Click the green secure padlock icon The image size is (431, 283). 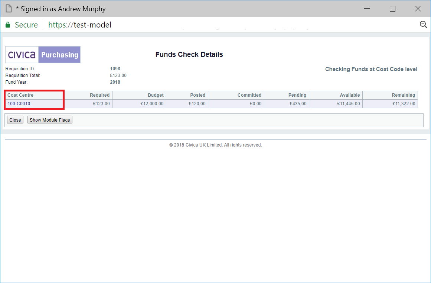(8, 25)
